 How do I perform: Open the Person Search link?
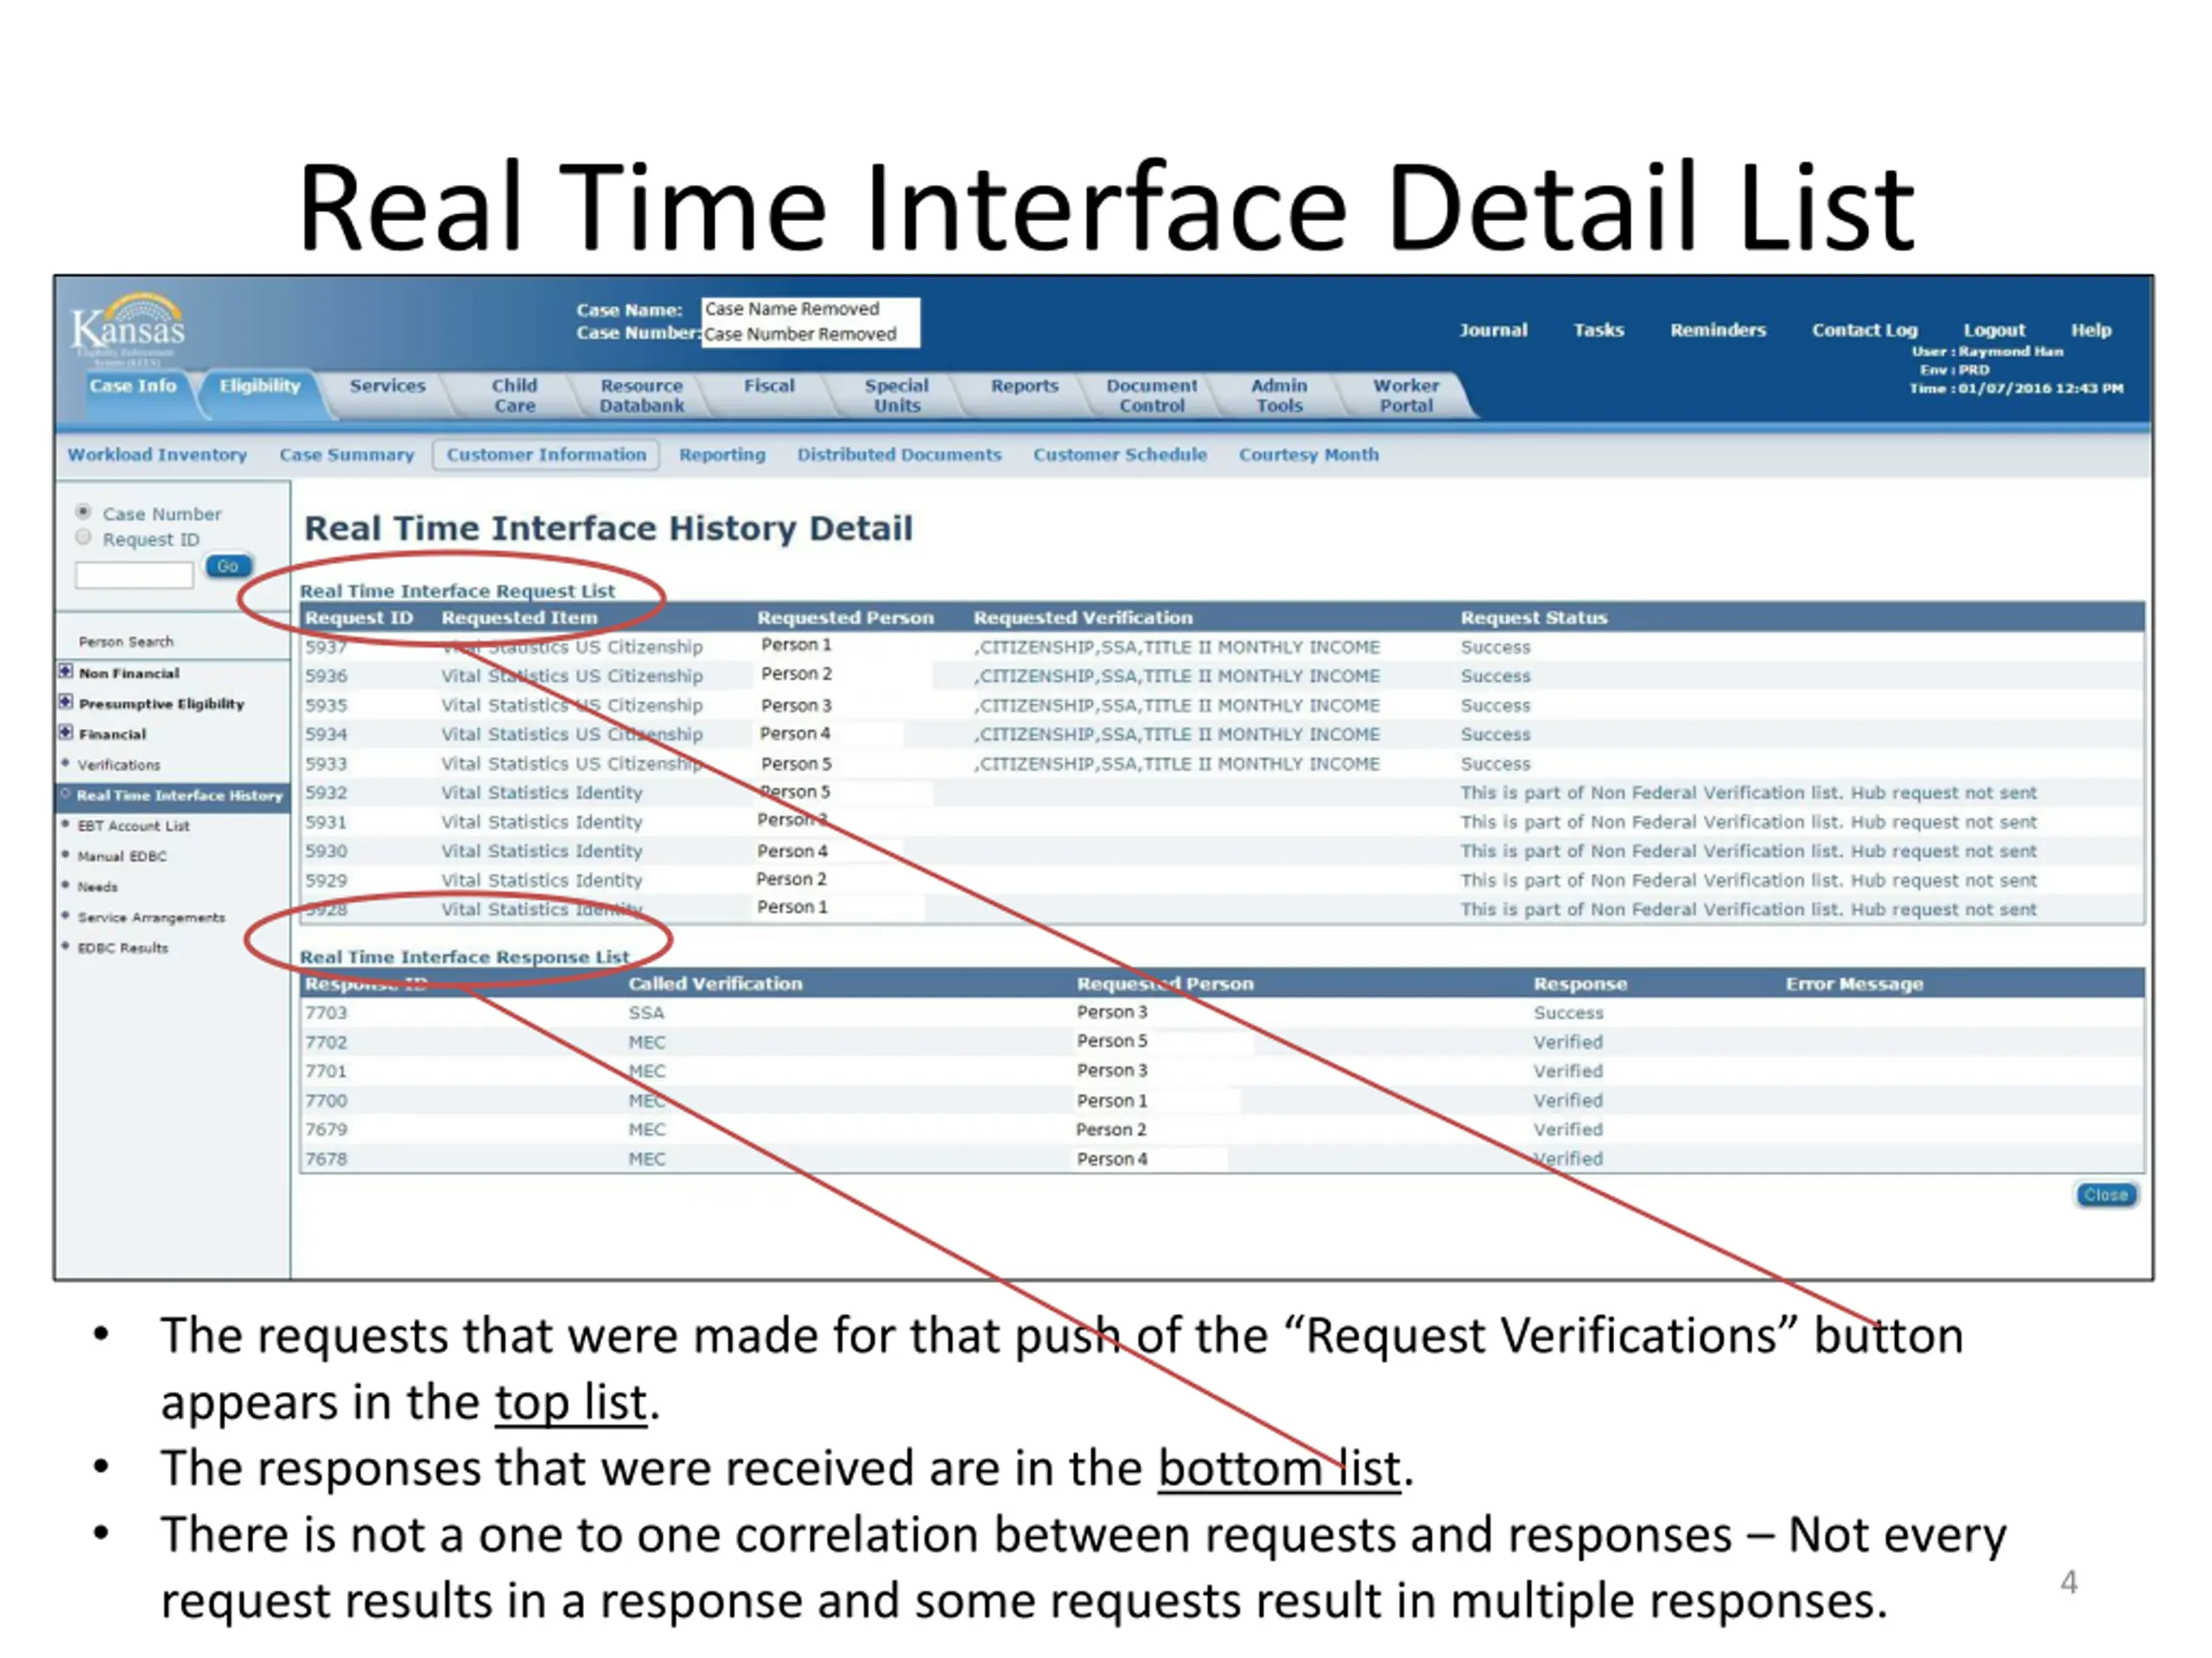126,642
